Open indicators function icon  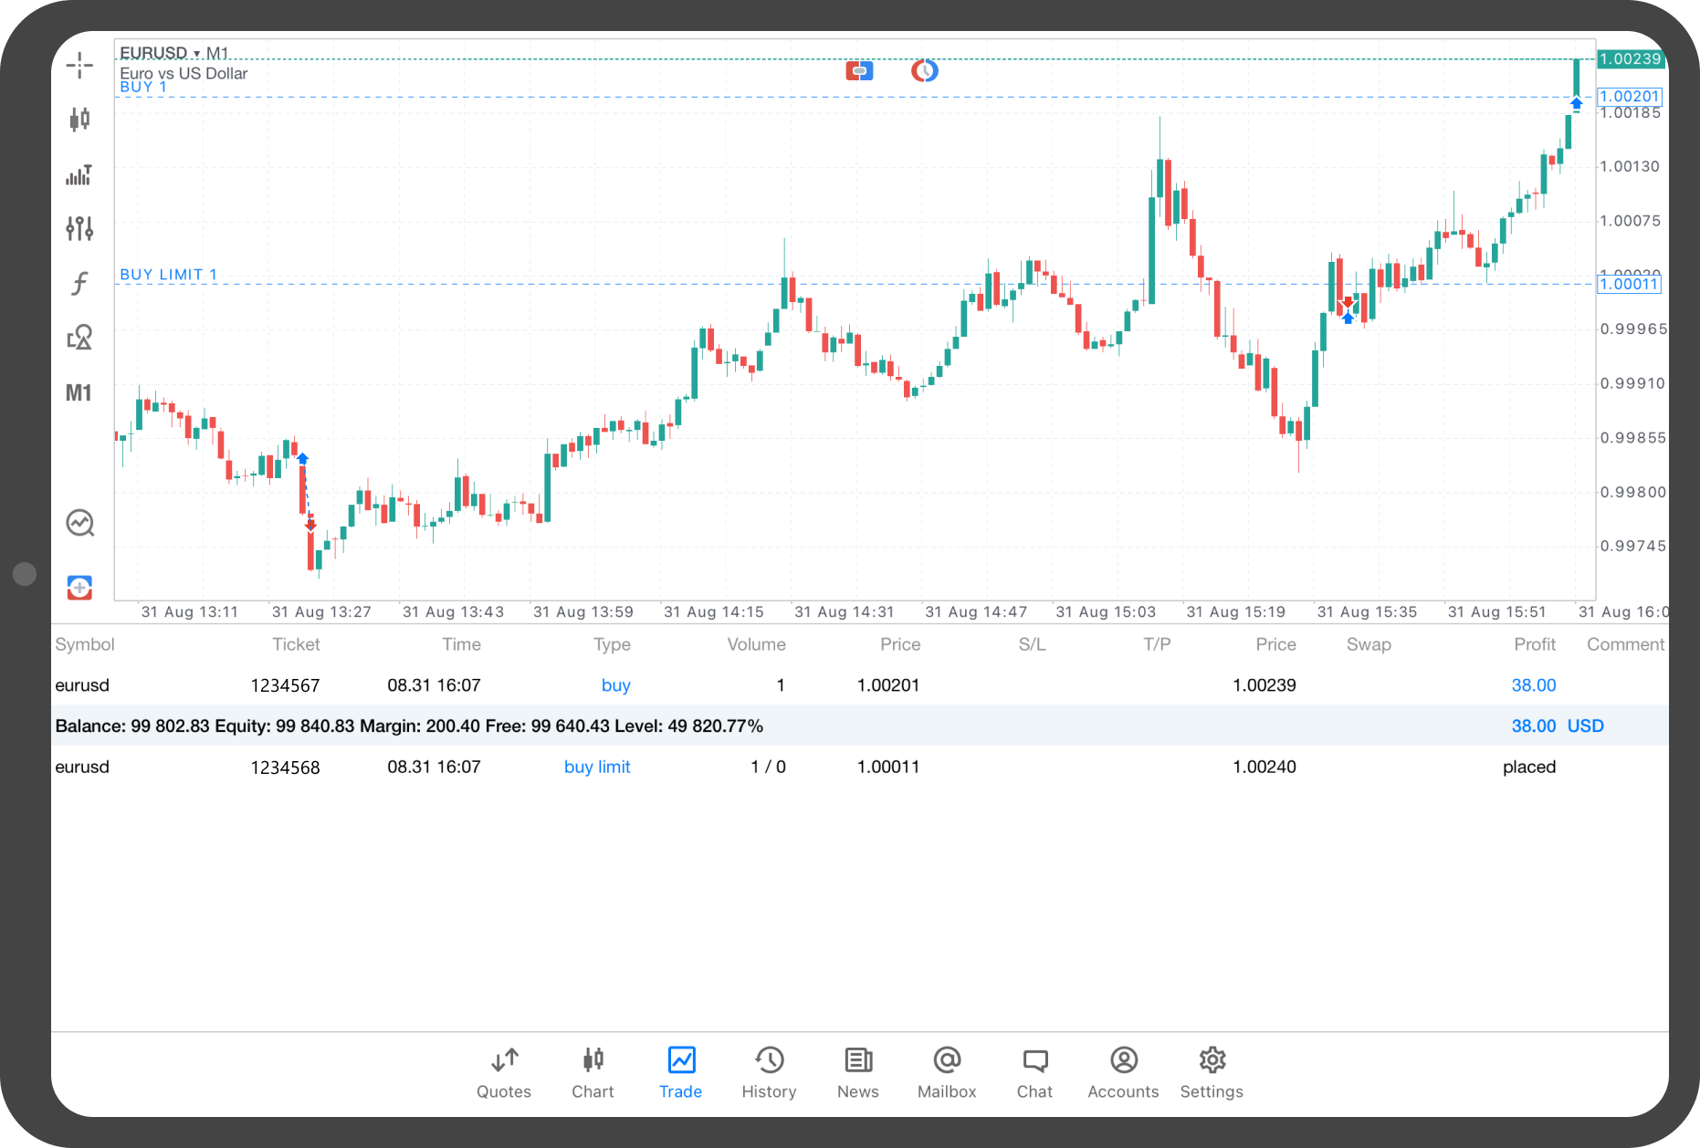point(79,284)
